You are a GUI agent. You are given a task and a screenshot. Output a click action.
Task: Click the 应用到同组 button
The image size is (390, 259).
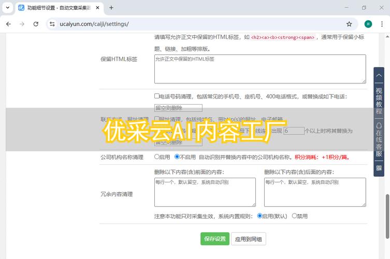pyautogui.click(x=249, y=239)
